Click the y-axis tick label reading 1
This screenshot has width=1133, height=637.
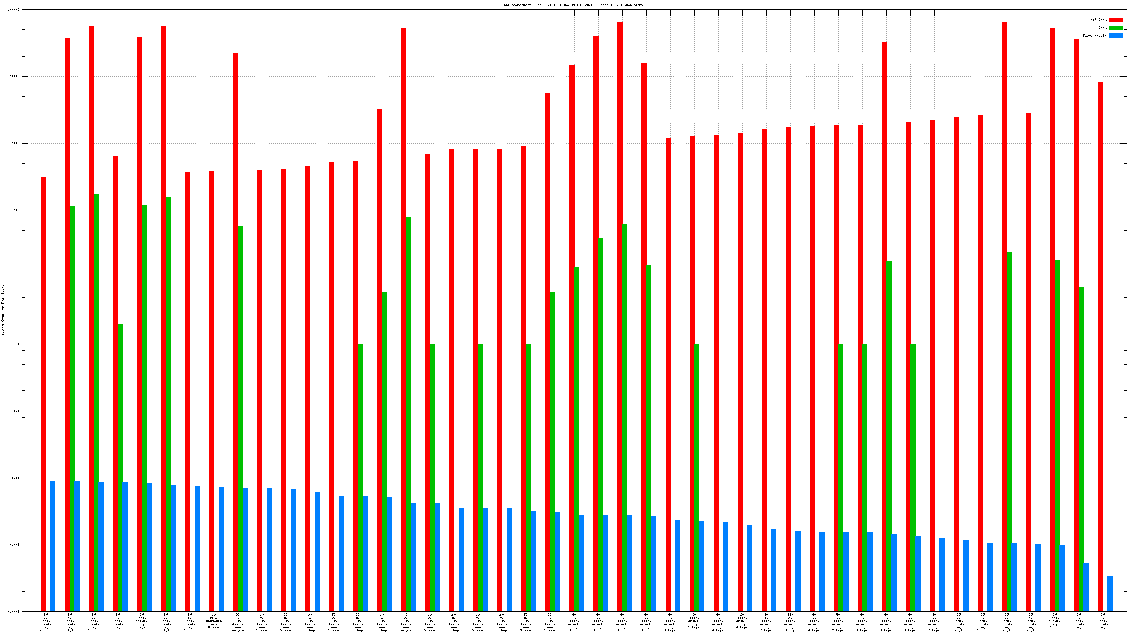click(18, 344)
